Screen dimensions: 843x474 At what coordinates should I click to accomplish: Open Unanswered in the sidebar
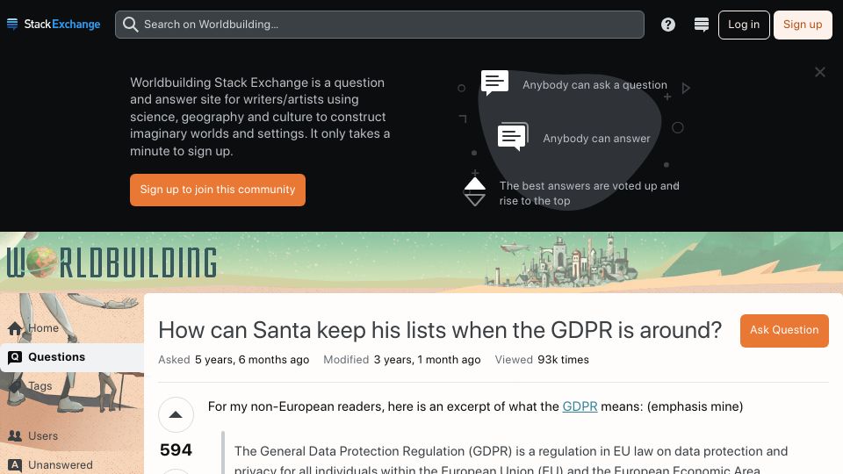point(72,465)
